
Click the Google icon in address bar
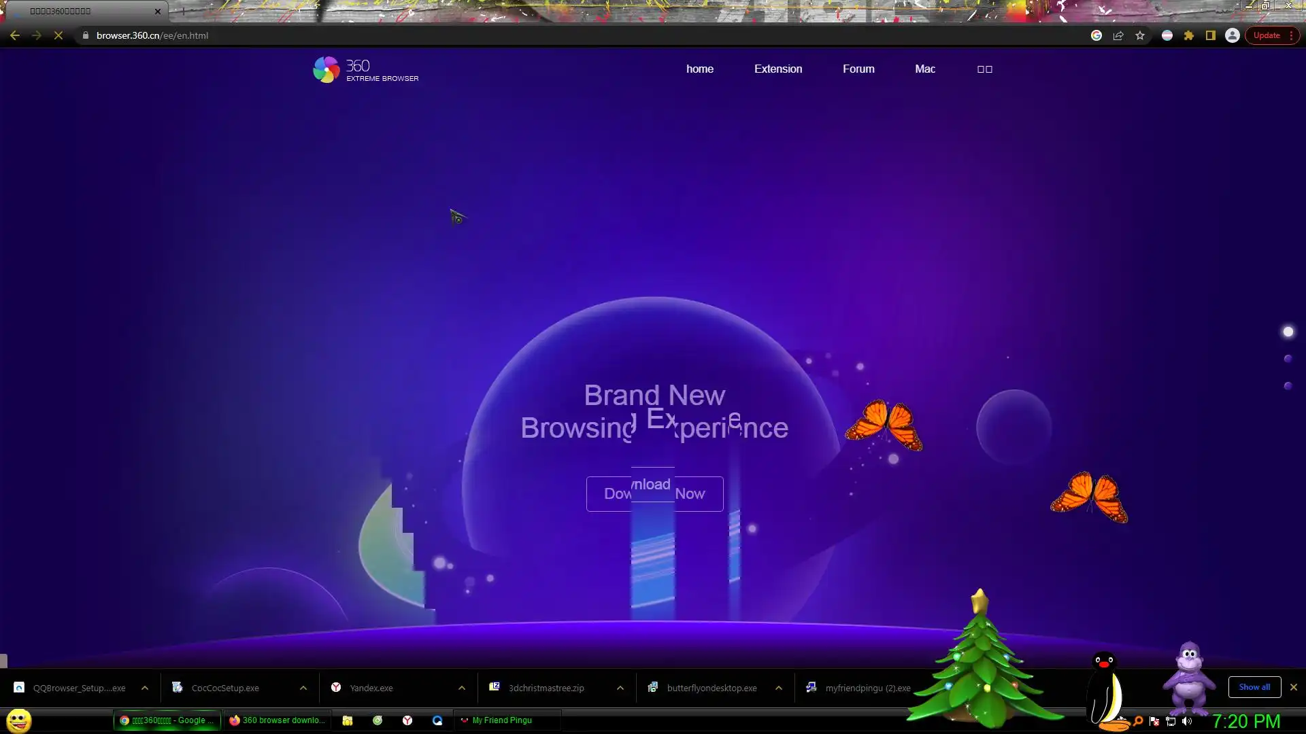pyautogui.click(x=1096, y=35)
